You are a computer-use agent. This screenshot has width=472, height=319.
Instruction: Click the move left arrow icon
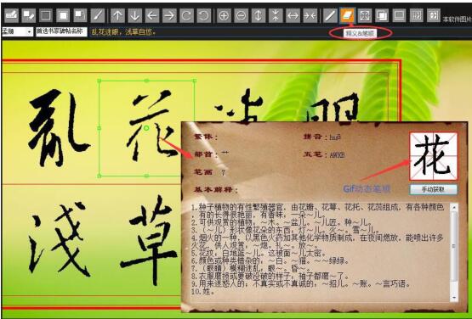coord(152,15)
